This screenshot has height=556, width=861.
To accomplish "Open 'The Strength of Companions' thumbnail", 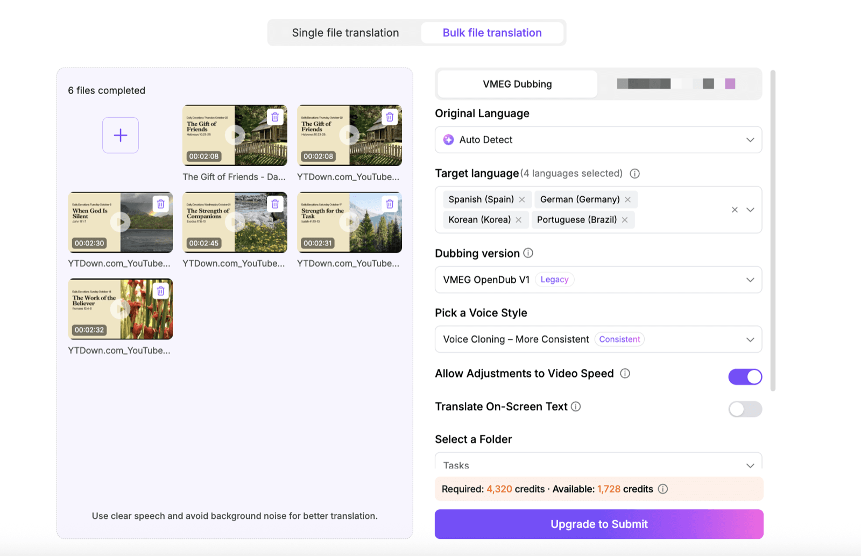I will coord(235,222).
